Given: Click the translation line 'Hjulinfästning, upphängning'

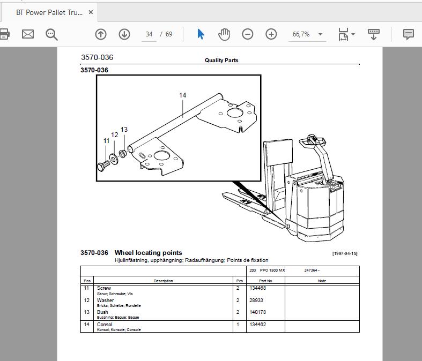Looking at the screenshot, I should pyautogui.click(x=149, y=260).
